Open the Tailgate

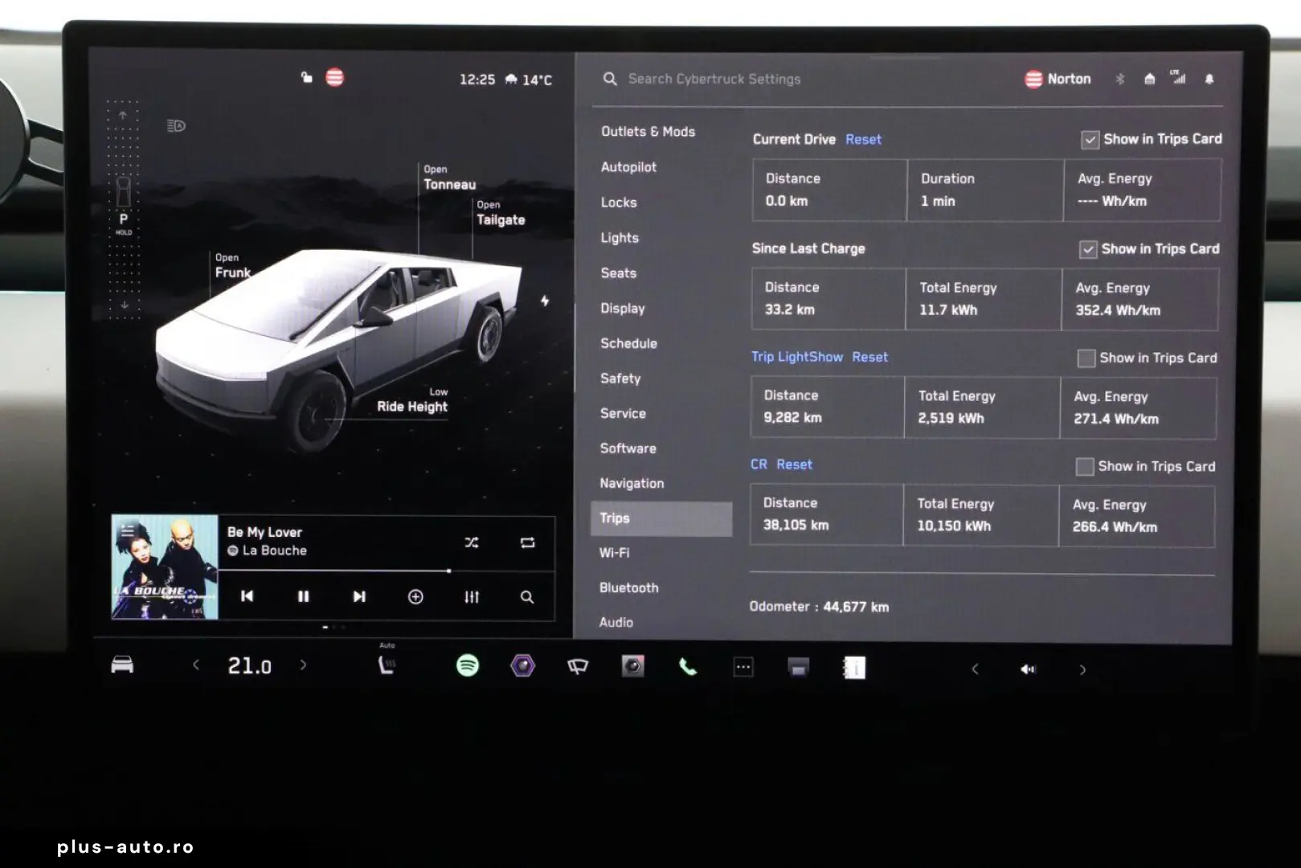point(501,213)
